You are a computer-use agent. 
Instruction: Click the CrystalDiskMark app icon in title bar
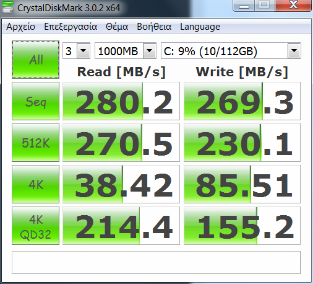click(x=8, y=7)
